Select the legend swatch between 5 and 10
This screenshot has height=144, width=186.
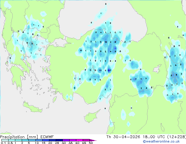point(32,140)
